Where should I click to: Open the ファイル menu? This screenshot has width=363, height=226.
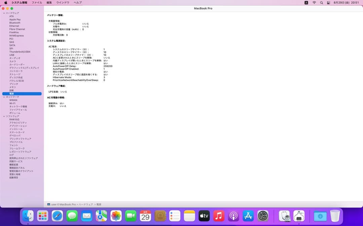pos(37,3)
